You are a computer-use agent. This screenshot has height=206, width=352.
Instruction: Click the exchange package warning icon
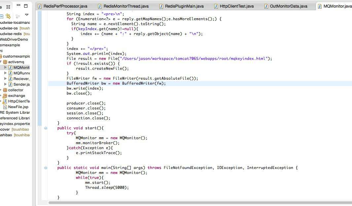click(5, 96)
